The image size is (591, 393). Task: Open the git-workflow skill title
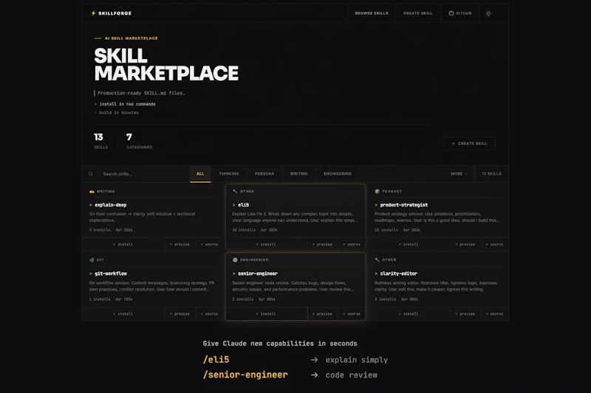pyautogui.click(x=110, y=274)
